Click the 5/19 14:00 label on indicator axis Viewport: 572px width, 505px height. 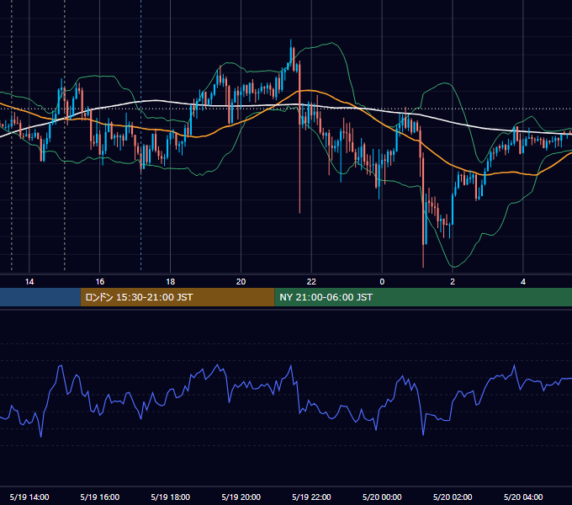point(29,497)
